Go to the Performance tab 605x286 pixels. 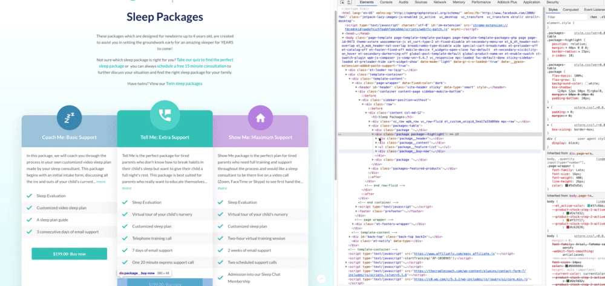(481, 2)
